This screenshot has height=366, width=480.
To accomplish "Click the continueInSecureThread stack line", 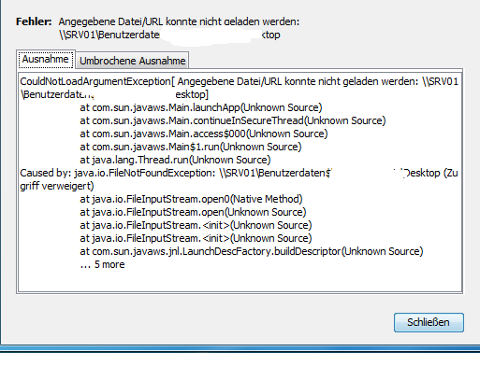I will click(233, 120).
